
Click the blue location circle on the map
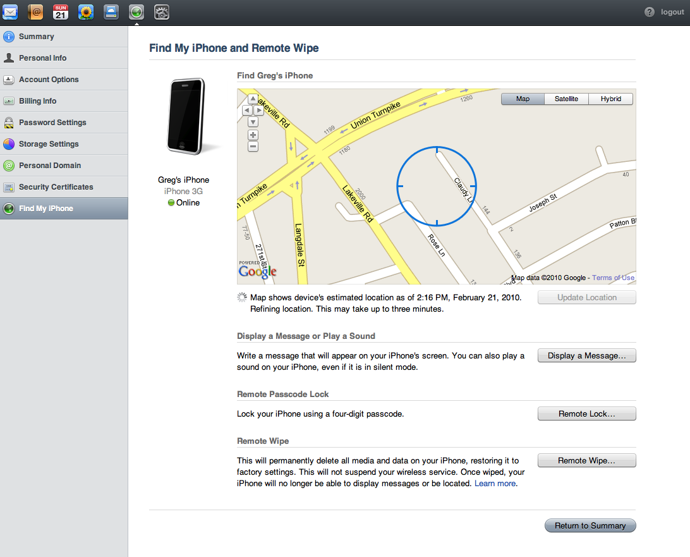click(437, 187)
